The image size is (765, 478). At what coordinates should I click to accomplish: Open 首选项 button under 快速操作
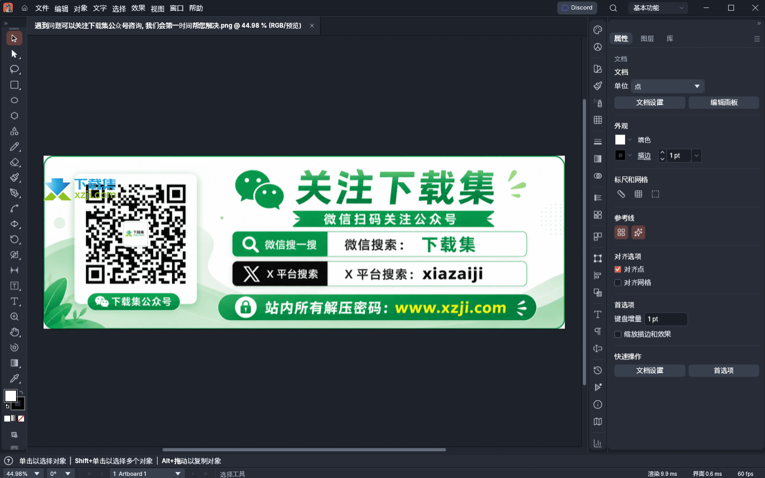pyautogui.click(x=724, y=371)
